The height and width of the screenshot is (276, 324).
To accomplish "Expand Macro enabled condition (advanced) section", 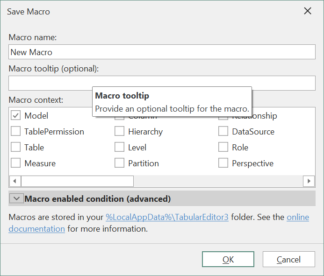I will pyautogui.click(x=17, y=199).
